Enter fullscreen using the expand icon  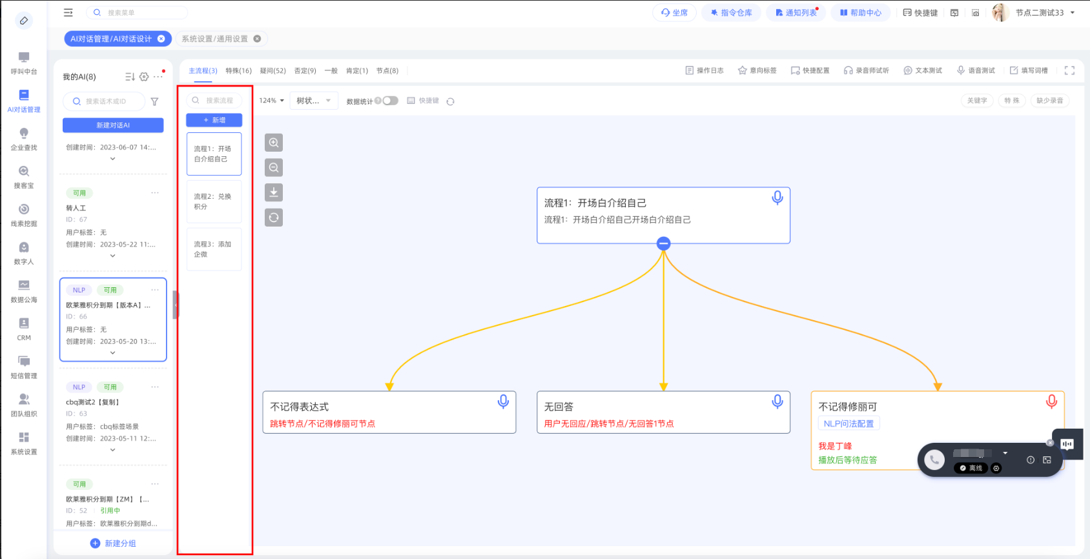pyautogui.click(x=1069, y=70)
